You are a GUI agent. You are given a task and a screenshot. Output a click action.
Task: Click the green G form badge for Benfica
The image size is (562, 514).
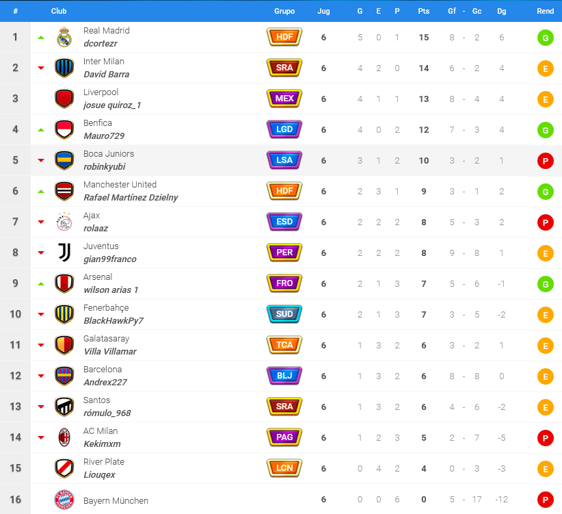click(545, 130)
